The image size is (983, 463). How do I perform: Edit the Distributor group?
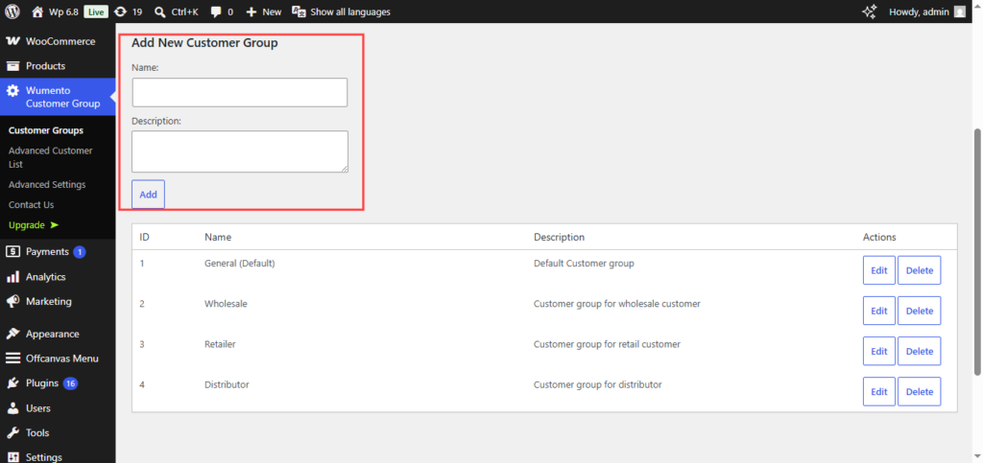coord(879,392)
